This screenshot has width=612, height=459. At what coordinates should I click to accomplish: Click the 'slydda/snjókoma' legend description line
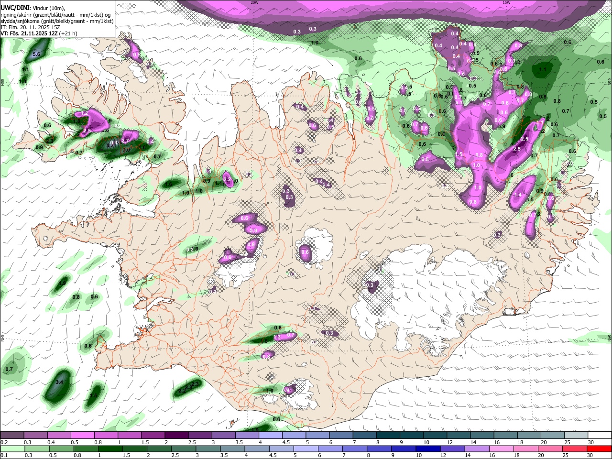[x=57, y=21]
